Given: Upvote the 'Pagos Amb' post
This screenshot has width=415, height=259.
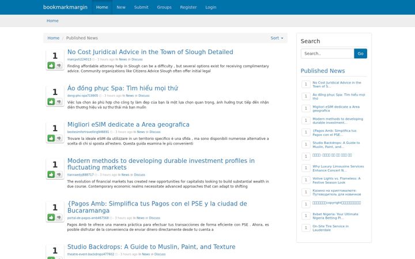Looking at the screenshot, I should (x=51, y=217).
